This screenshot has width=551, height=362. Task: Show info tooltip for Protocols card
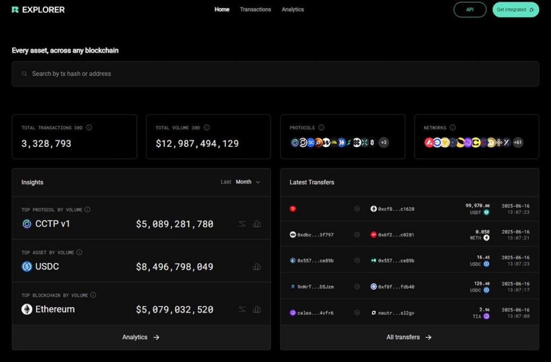321,128
